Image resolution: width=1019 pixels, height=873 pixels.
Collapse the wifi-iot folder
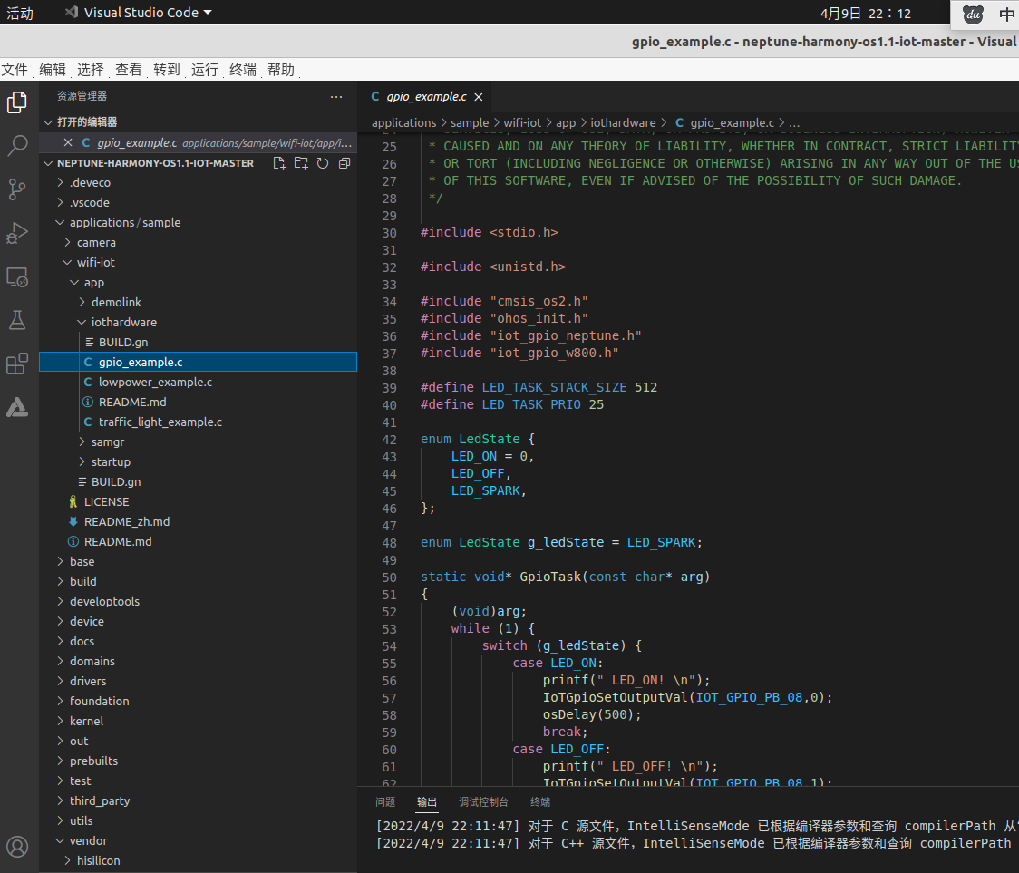point(199,263)
